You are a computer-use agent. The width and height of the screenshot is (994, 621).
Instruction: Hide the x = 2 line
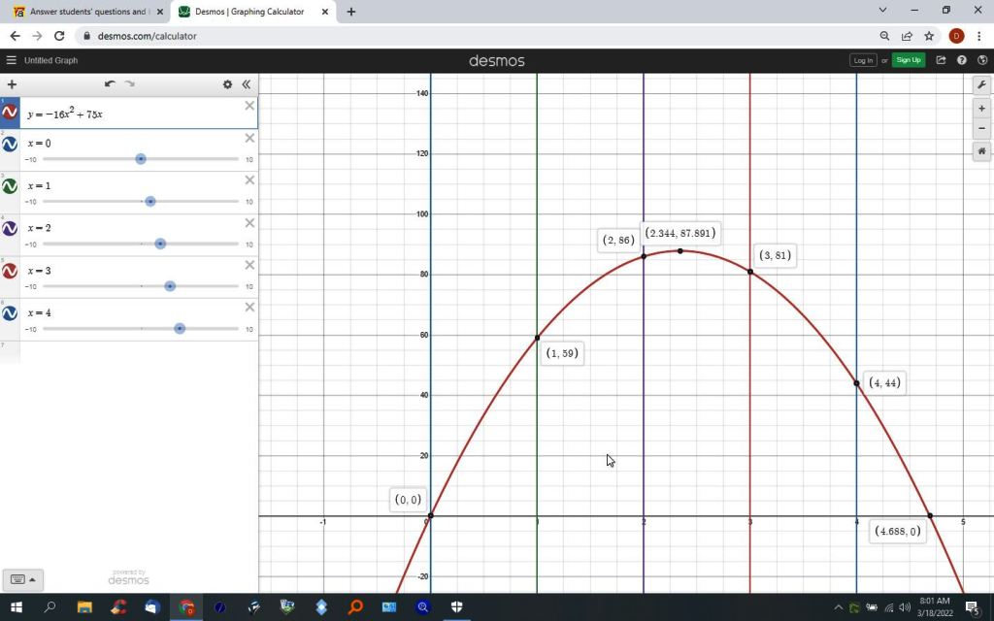coord(10,228)
